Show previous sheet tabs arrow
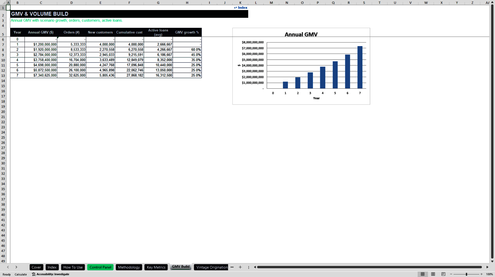This screenshot has width=495, height=277. pos(8,267)
